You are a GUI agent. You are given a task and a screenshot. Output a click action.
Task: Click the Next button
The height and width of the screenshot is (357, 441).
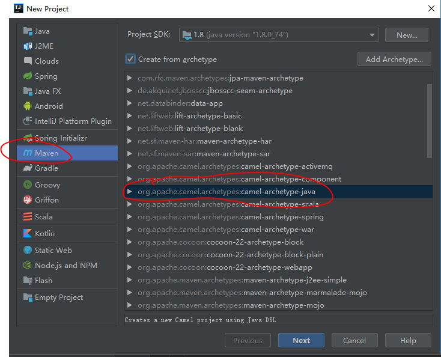click(x=301, y=340)
